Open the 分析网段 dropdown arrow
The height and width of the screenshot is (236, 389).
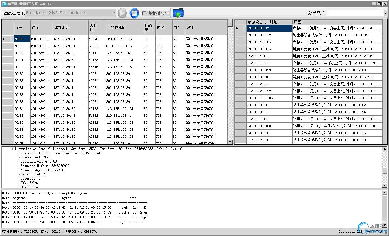[x=385, y=13]
